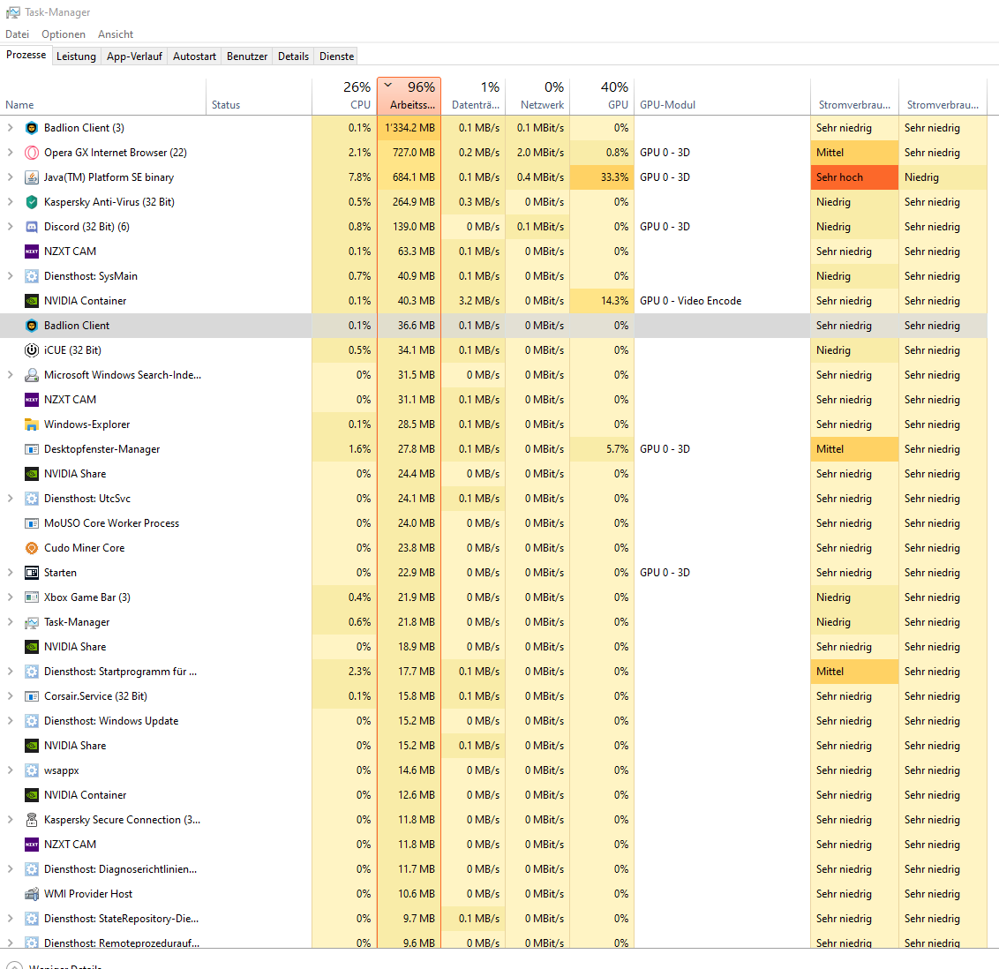Click the iCUE (32 Bit) icon
Image resolution: width=999 pixels, height=969 pixels.
31,350
